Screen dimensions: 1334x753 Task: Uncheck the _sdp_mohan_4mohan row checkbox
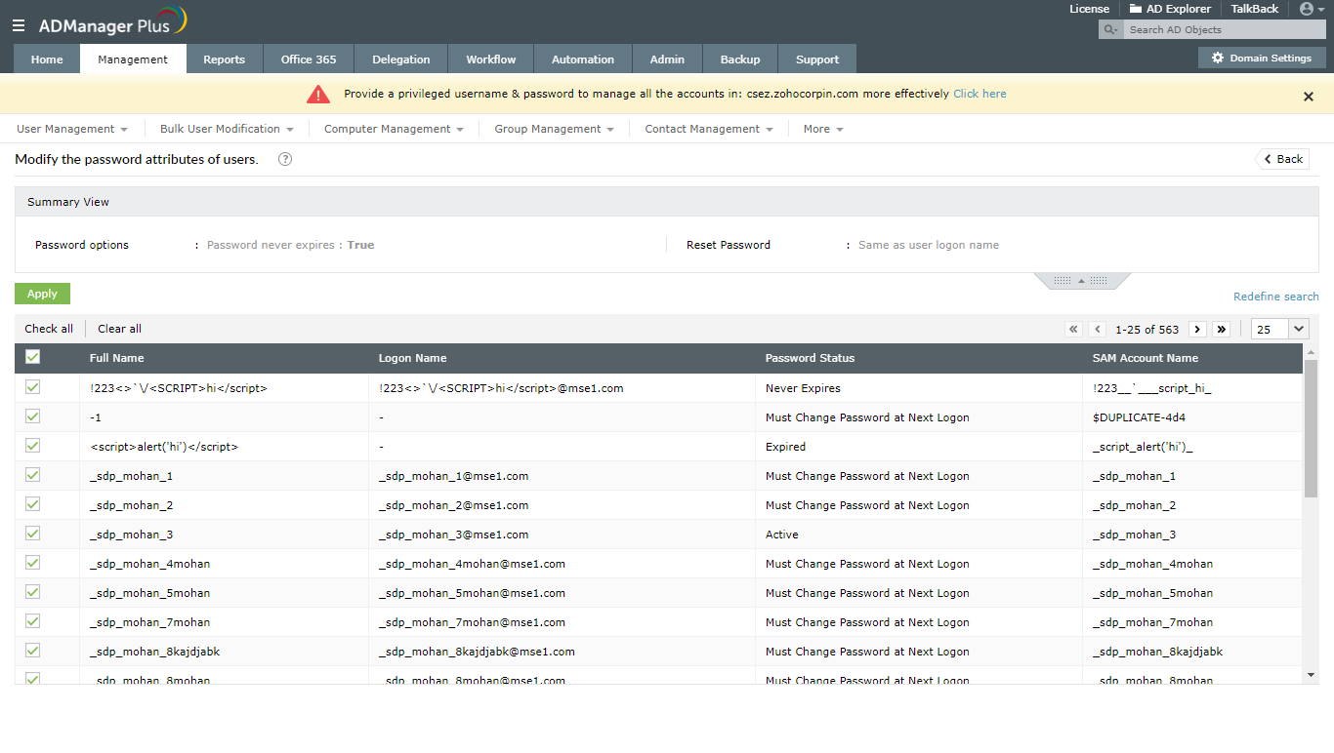click(x=33, y=563)
